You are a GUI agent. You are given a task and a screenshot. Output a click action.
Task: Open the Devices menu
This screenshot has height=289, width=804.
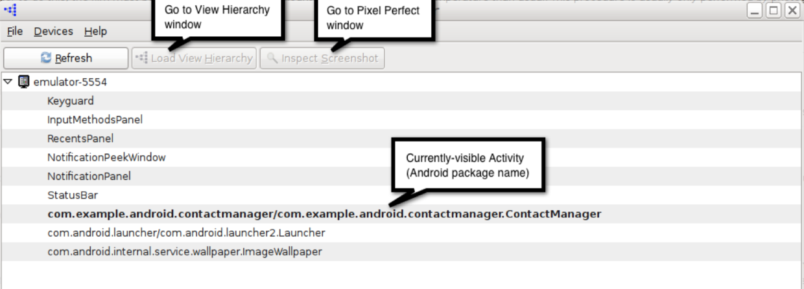(53, 31)
